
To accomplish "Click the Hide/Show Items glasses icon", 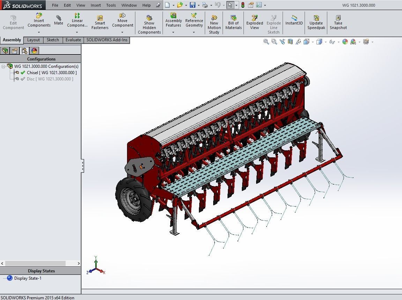I will tap(332, 42).
